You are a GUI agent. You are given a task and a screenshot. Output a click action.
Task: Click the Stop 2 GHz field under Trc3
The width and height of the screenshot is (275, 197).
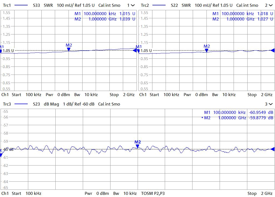click(x=260, y=193)
